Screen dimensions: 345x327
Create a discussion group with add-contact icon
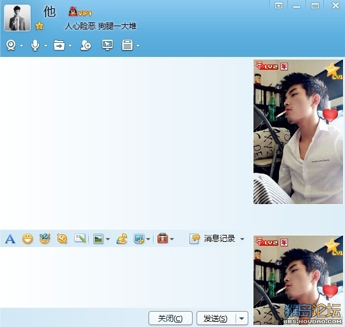click(x=86, y=45)
